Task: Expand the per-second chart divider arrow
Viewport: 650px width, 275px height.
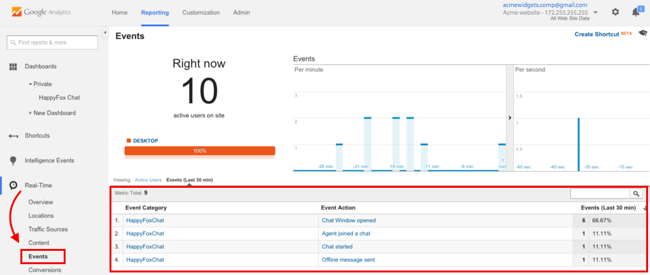Action: coord(509,118)
